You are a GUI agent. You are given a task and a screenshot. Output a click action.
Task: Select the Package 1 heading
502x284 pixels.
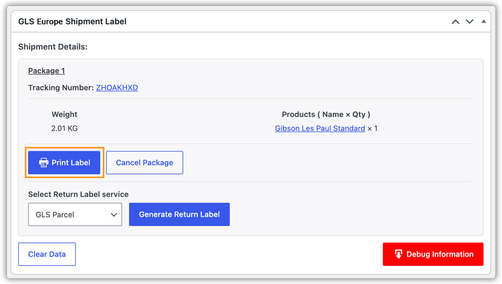(x=46, y=71)
